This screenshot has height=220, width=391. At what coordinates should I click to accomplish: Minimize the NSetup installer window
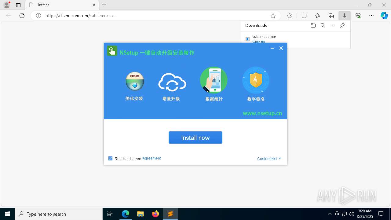click(272, 48)
